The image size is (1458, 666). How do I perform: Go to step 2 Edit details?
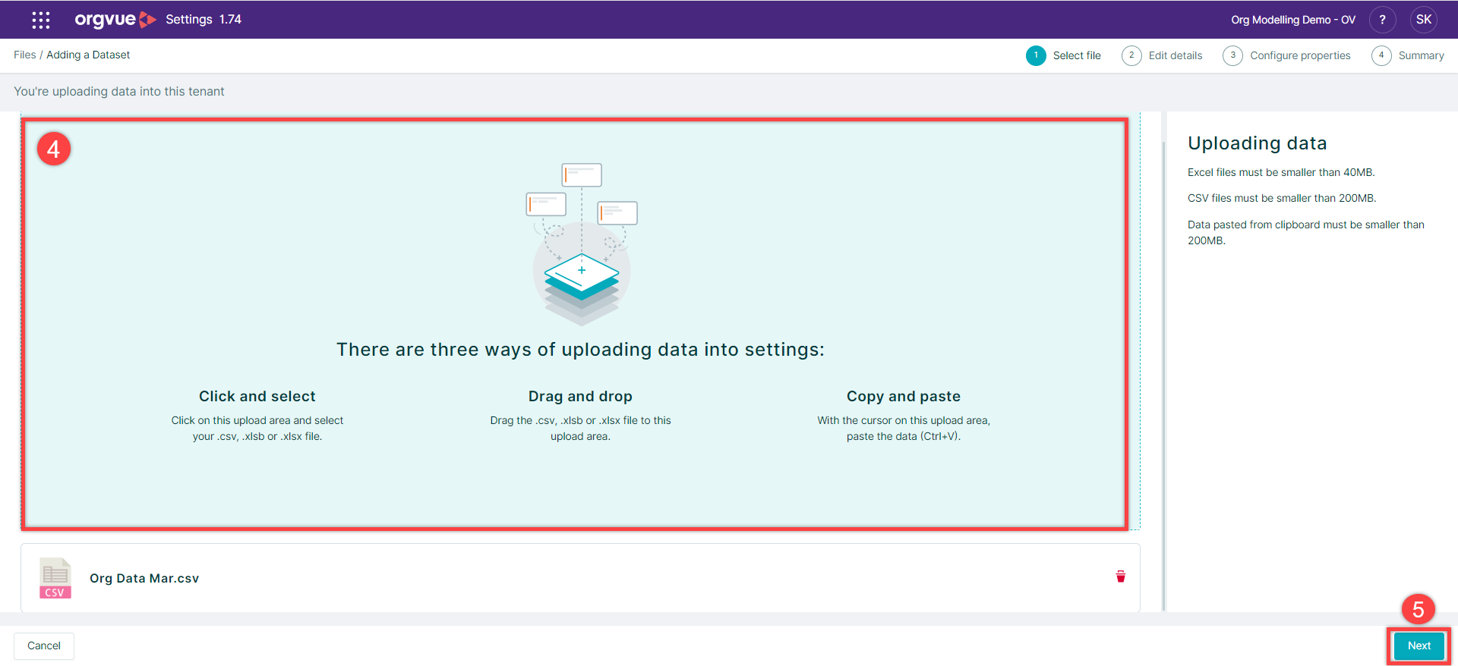(x=1162, y=55)
